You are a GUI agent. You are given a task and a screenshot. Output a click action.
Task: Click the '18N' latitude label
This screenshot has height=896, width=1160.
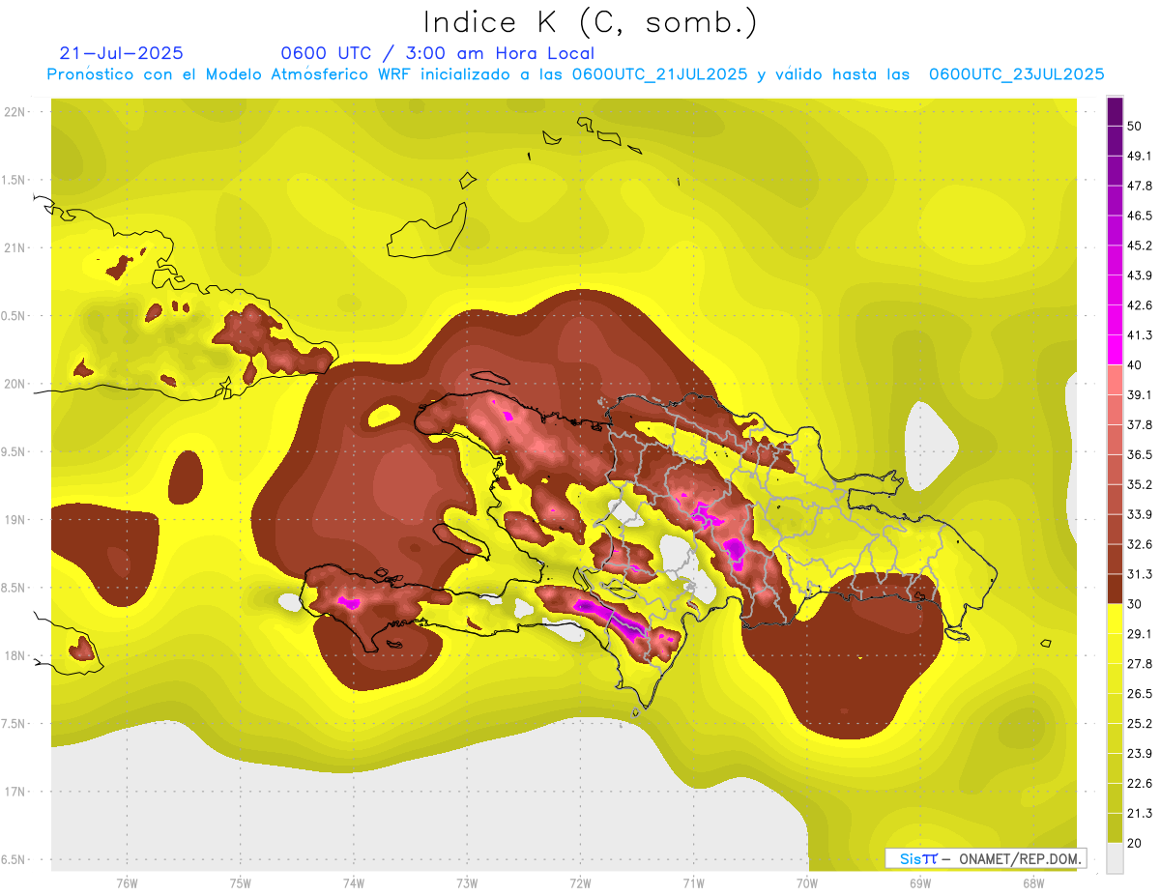(x=14, y=656)
